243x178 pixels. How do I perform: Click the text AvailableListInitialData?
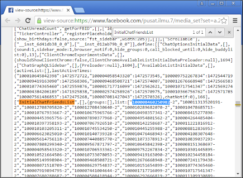pos(172,66)
